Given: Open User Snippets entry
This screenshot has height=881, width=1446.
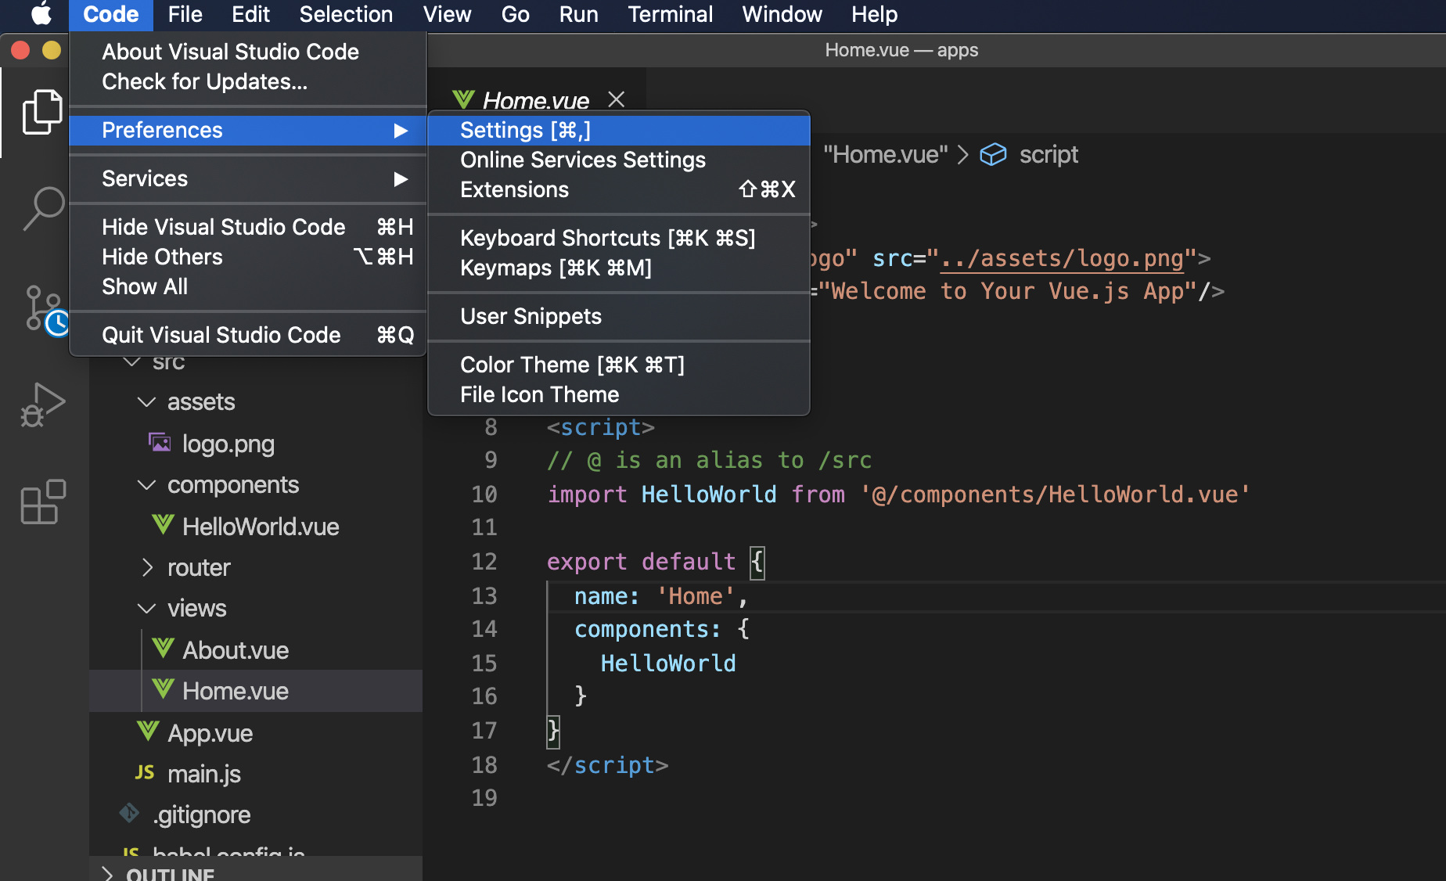Looking at the screenshot, I should [619, 316].
